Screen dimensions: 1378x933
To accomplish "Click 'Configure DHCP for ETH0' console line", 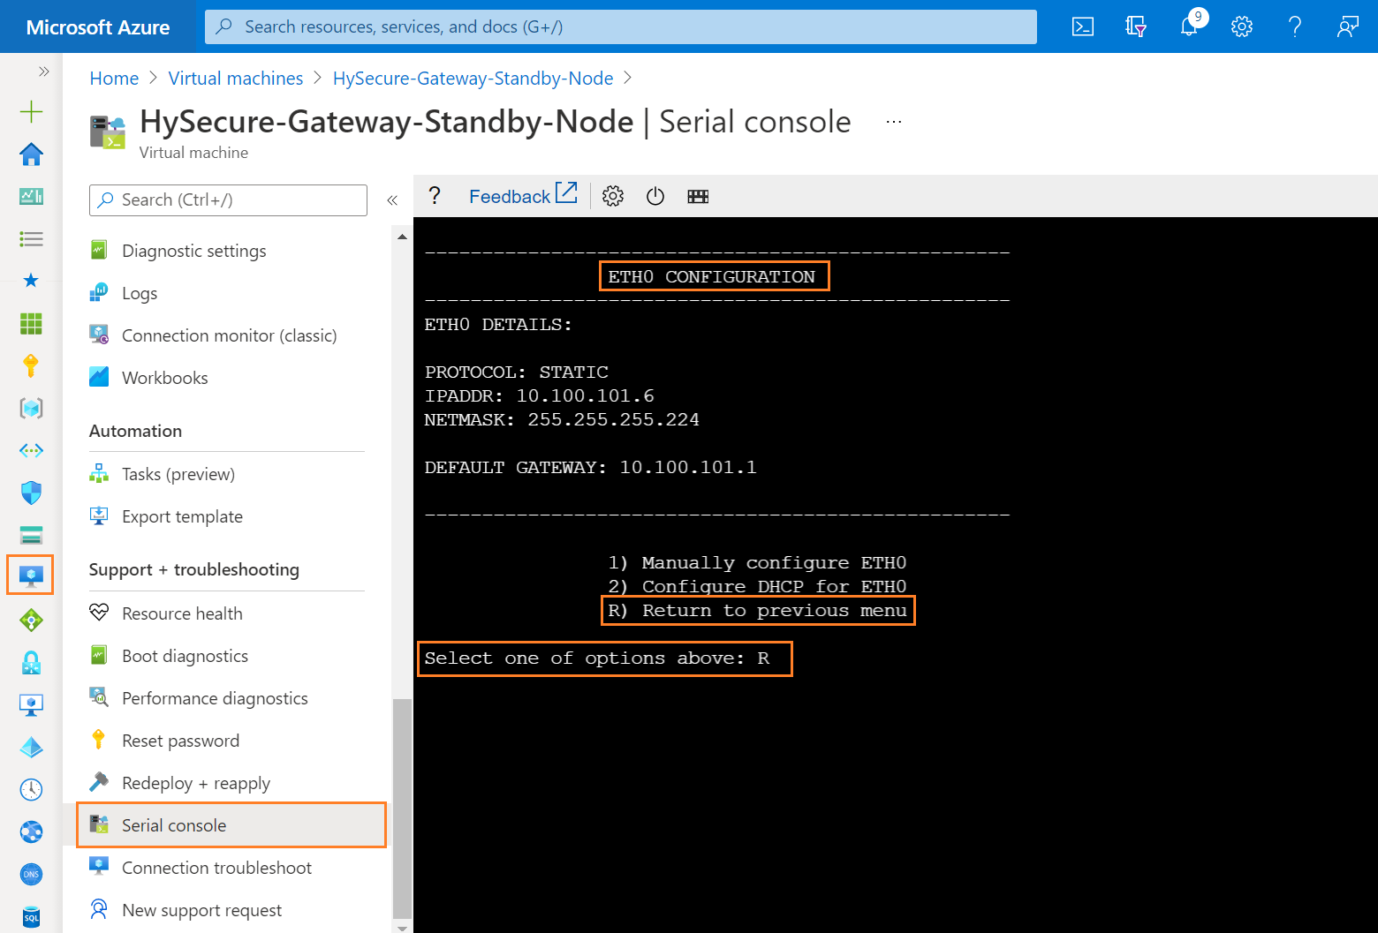I will (757, 587).
